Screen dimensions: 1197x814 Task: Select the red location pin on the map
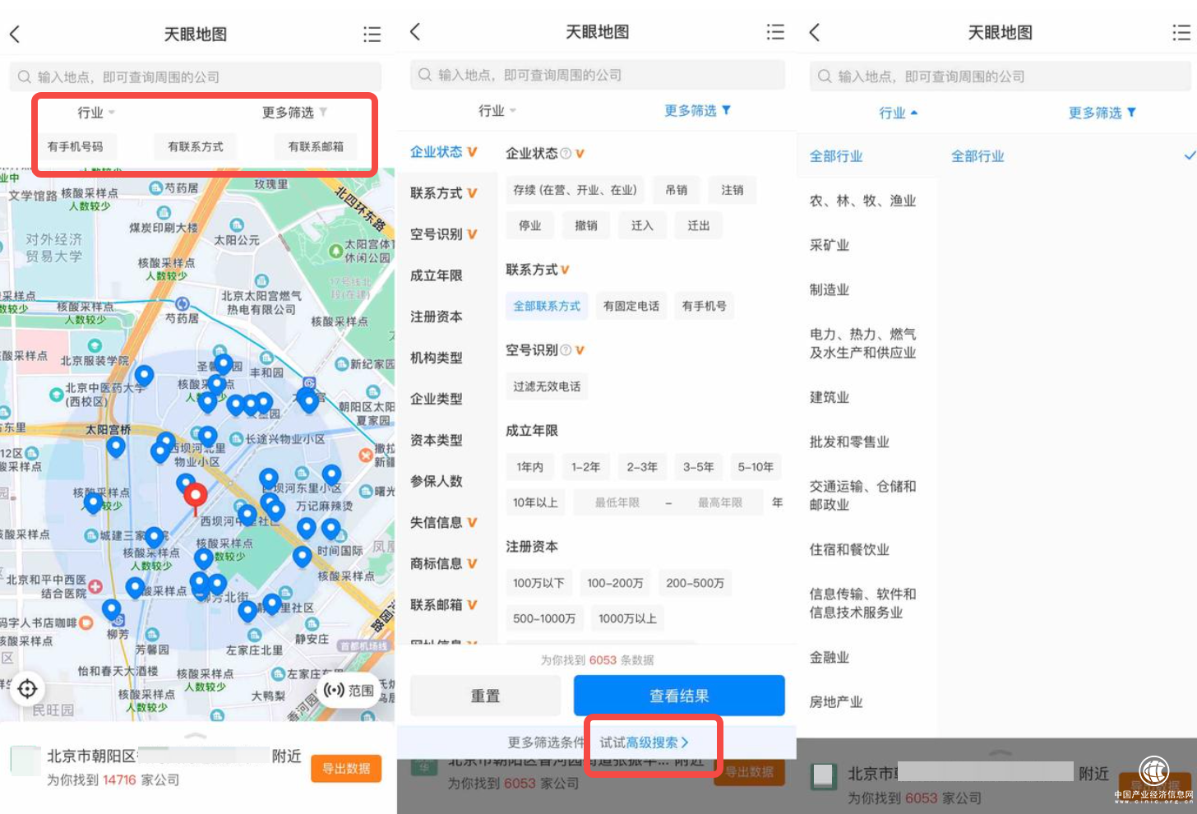click(x=195, y=496)
